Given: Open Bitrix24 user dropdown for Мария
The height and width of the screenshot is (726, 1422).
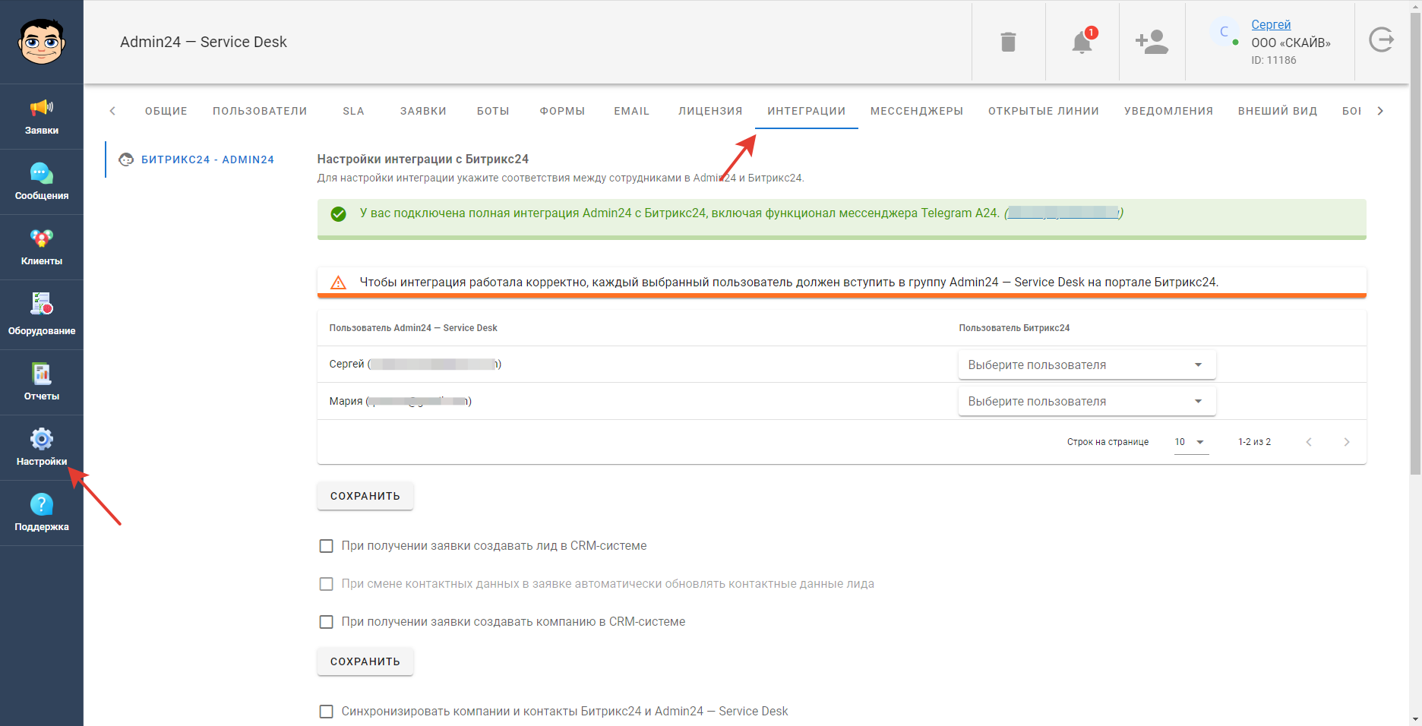Looking at the screenshot, I should [x=1087, y=401].
